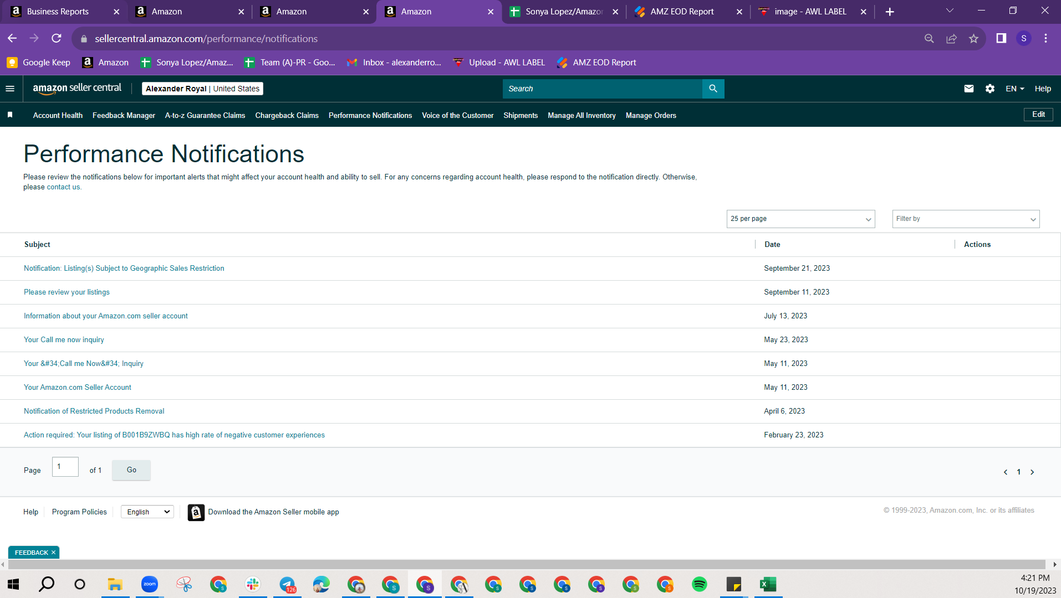The width and height of the screenshot is (1061, 598).
Task: Click the search magnifier button in Seller Central
Action: point(713,89)
